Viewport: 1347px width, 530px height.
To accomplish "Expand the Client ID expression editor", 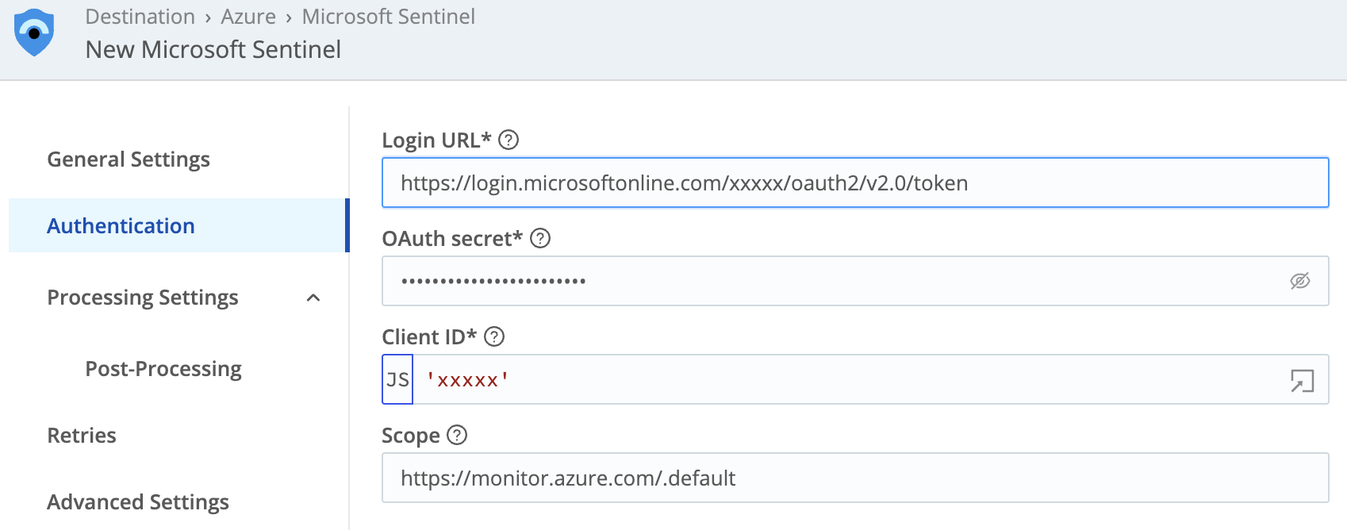I will [x=1302, y=381].
